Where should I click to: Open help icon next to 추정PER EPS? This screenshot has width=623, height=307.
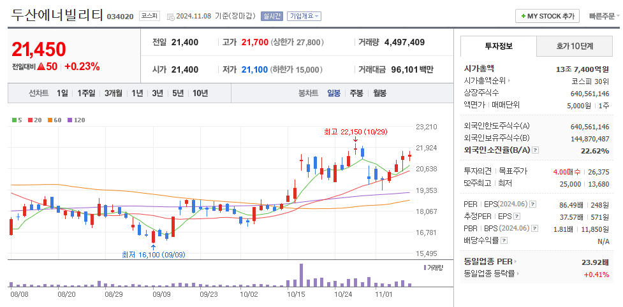tap(517, 217)
